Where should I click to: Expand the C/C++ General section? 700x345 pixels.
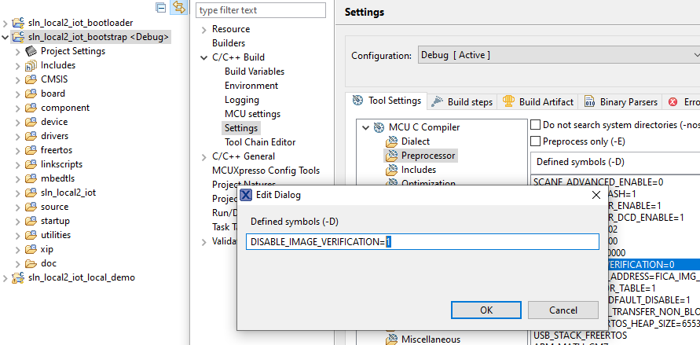tap(203, 156)
